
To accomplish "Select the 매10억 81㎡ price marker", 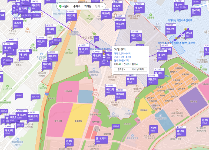I will click(x=121, y=94).
